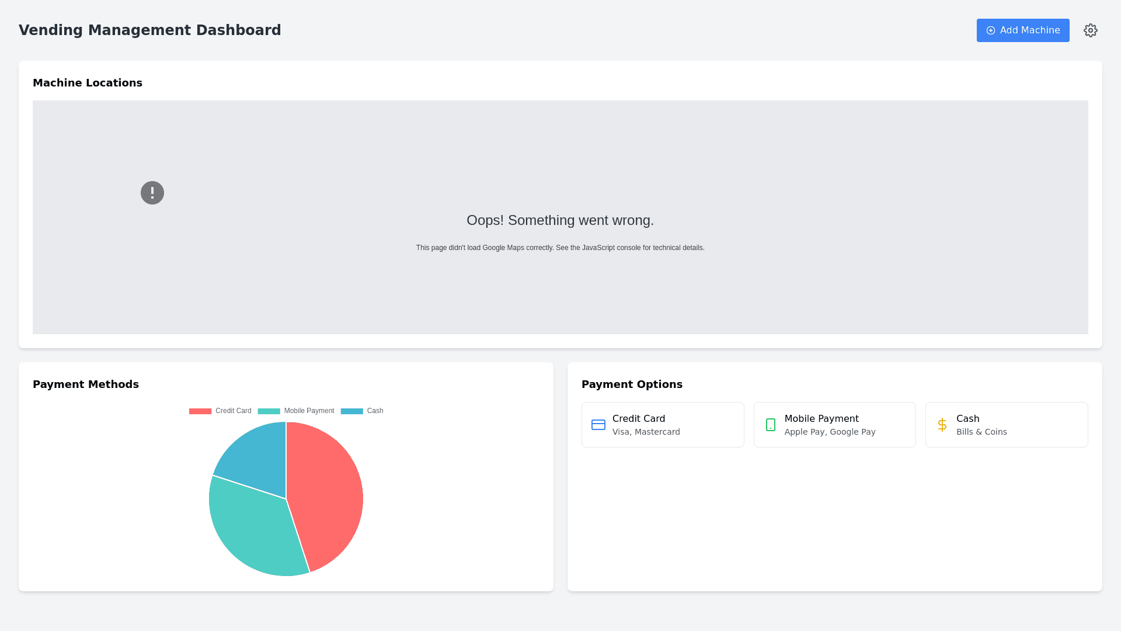Screen dimensions: 1121x631
Task: Select the Mobile Payment option card
Action: 834,425
